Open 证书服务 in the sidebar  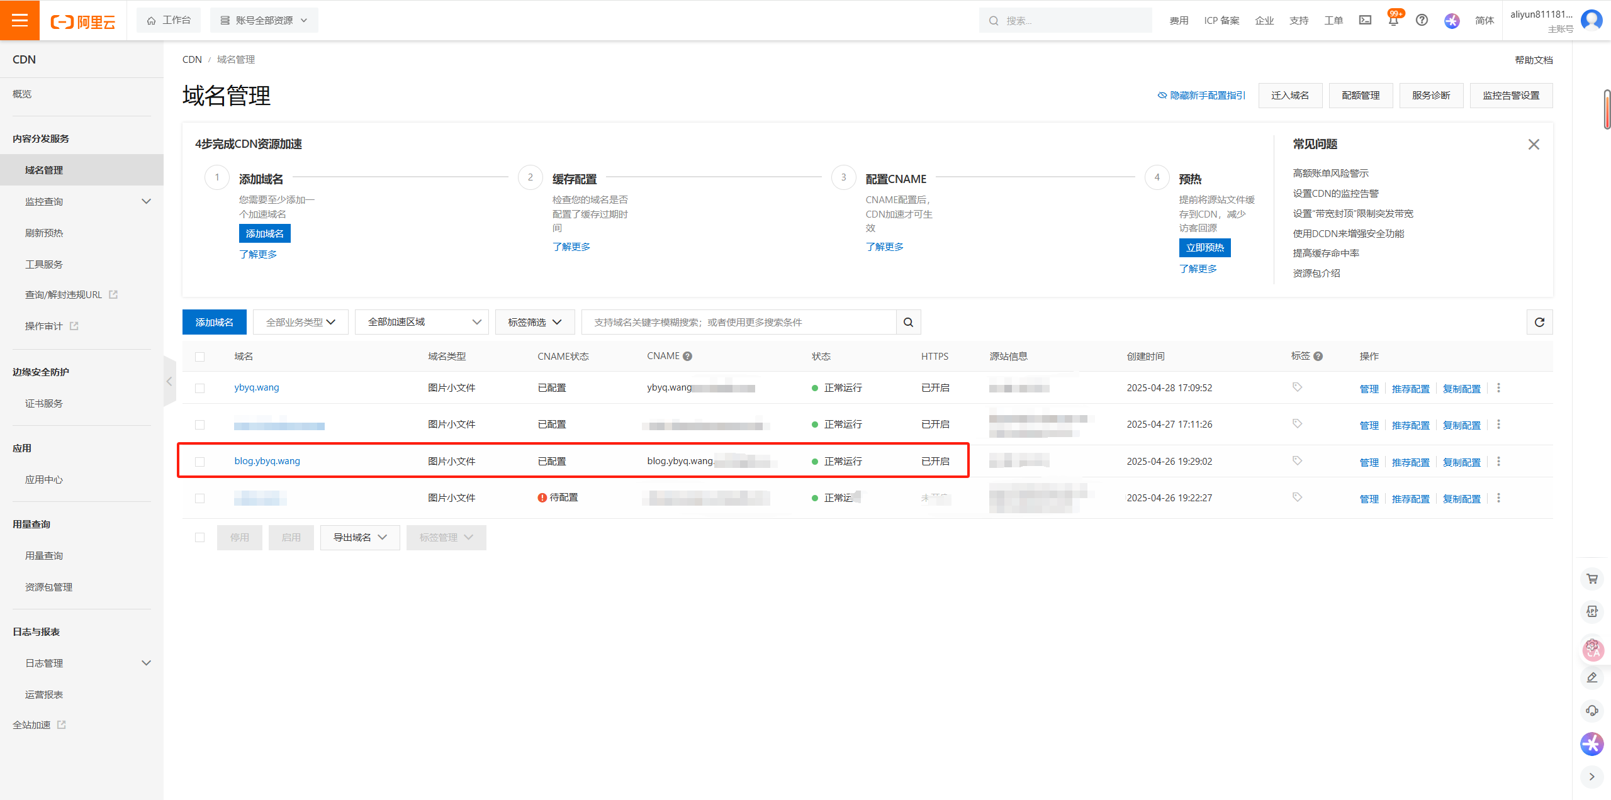click(x=44, y=403)
